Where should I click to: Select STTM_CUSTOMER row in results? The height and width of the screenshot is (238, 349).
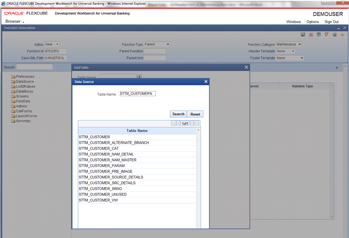pyautogui.click(x=137, y=137)
